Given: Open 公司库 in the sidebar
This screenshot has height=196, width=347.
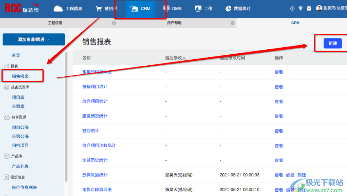Looking at the screenshot, I should [18, 107].
